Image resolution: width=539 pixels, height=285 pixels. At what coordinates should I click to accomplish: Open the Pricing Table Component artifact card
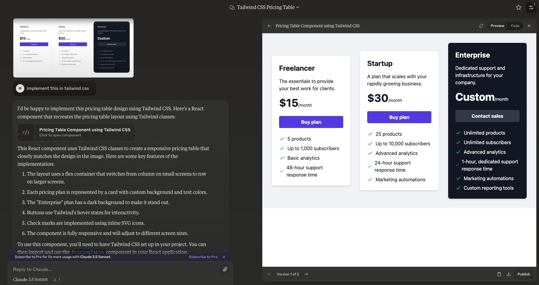76,132
